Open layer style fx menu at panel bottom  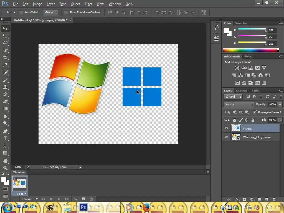coord(237,199)
